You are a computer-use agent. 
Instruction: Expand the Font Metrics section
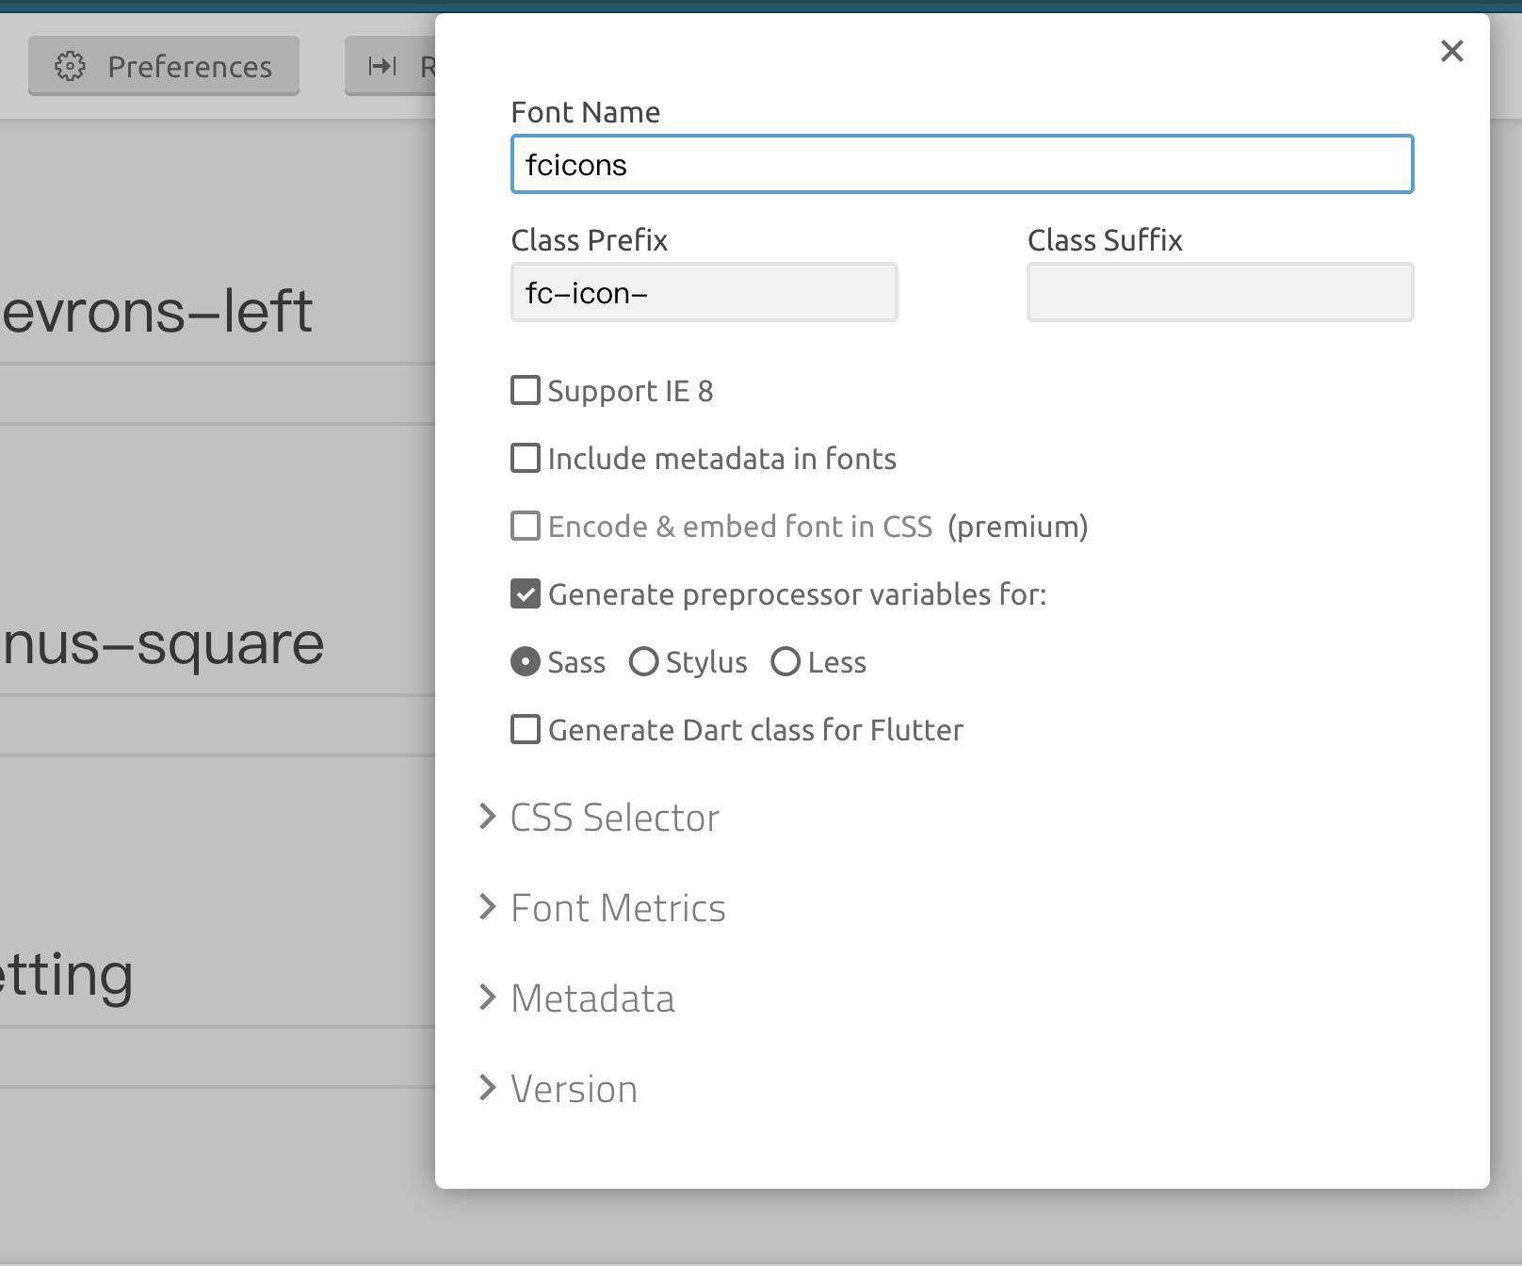603,907
